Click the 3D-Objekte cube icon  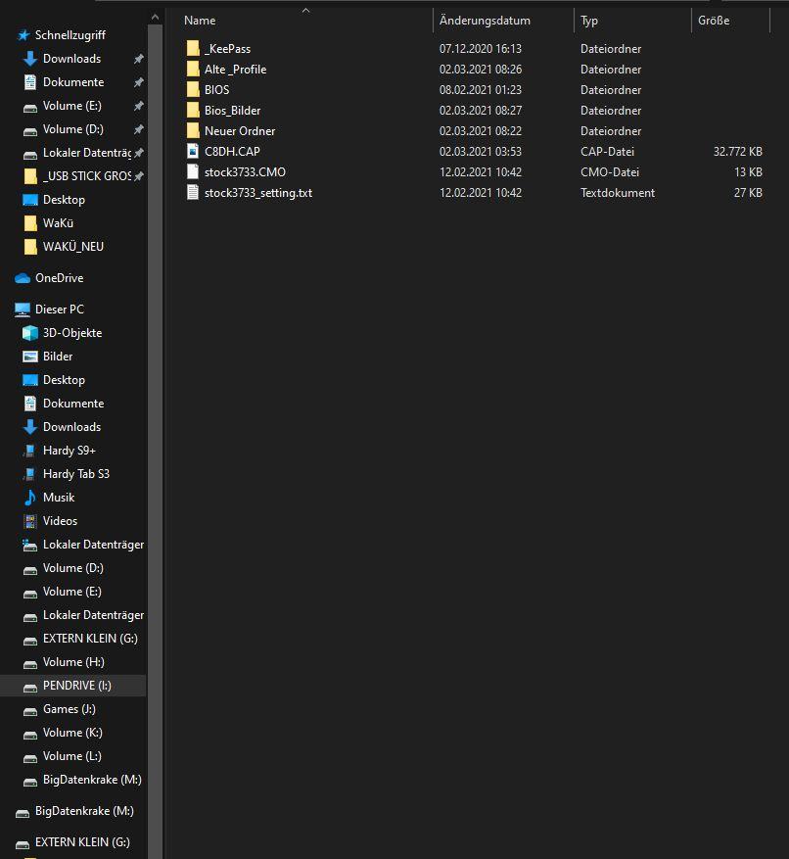tap(30, 333)
